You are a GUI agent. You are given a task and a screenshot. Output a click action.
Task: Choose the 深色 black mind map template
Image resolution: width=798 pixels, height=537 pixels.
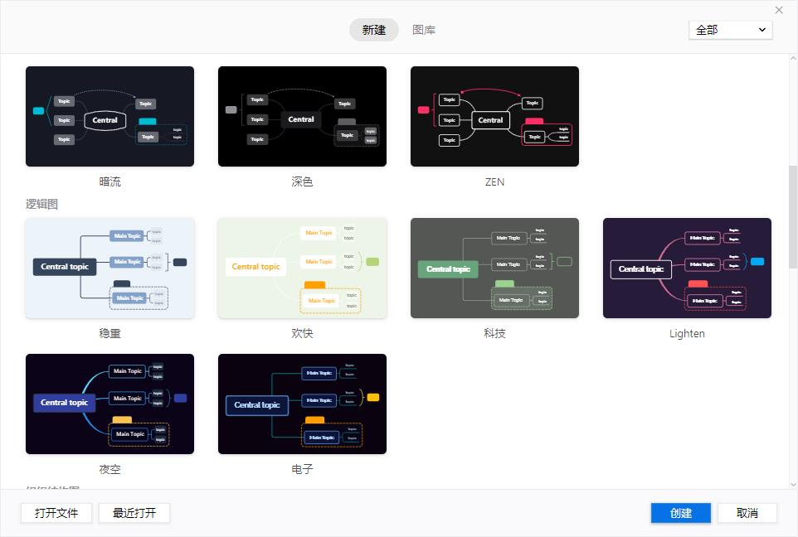coord(302,117)
